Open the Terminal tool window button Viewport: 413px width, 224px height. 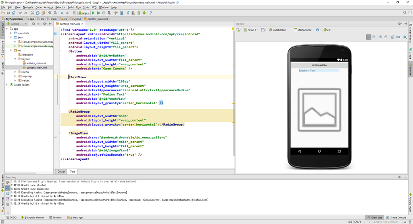57,218
